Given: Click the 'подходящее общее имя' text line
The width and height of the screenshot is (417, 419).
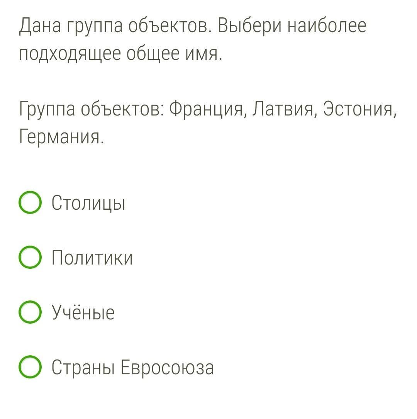Looking at the screenshot, I should point(120,54).
